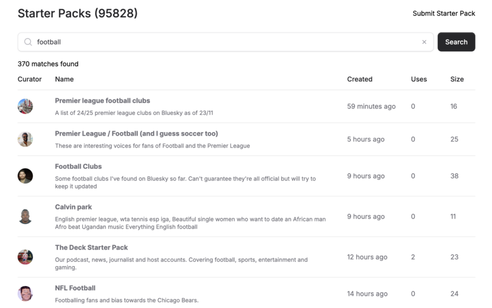The image size is (492, 308).
Task: Click curator avatar for Football Clubs pack
Action: (x=25, y=176)
